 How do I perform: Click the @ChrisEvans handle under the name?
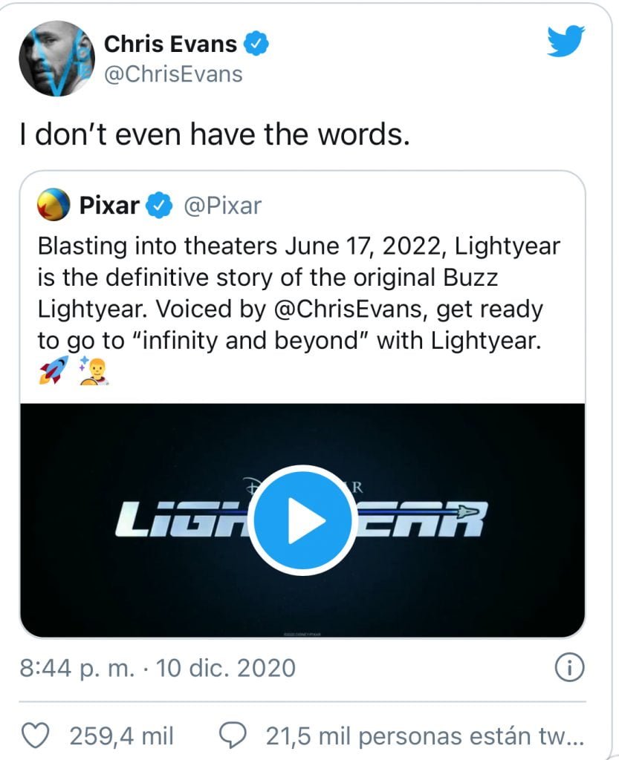173,73
